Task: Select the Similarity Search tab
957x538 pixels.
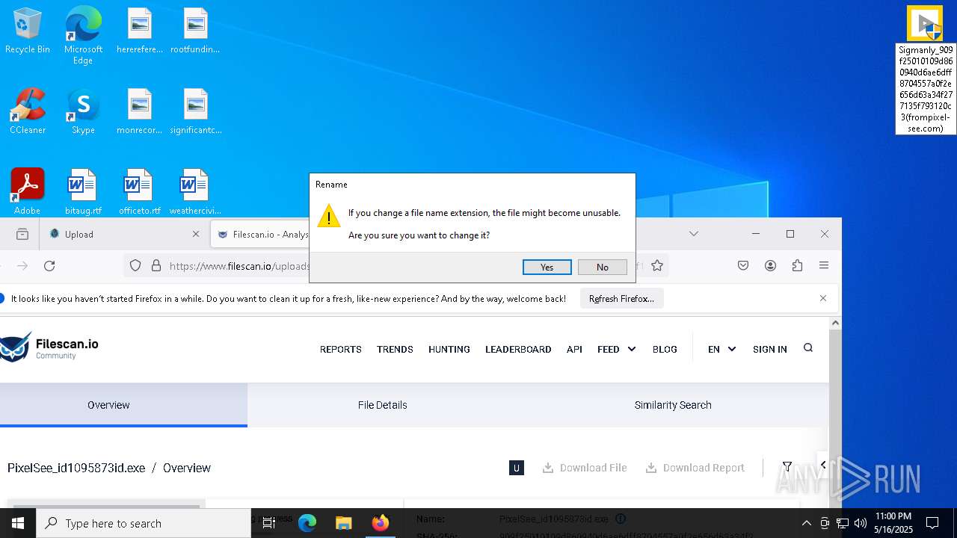Action: tap(673, 405)
